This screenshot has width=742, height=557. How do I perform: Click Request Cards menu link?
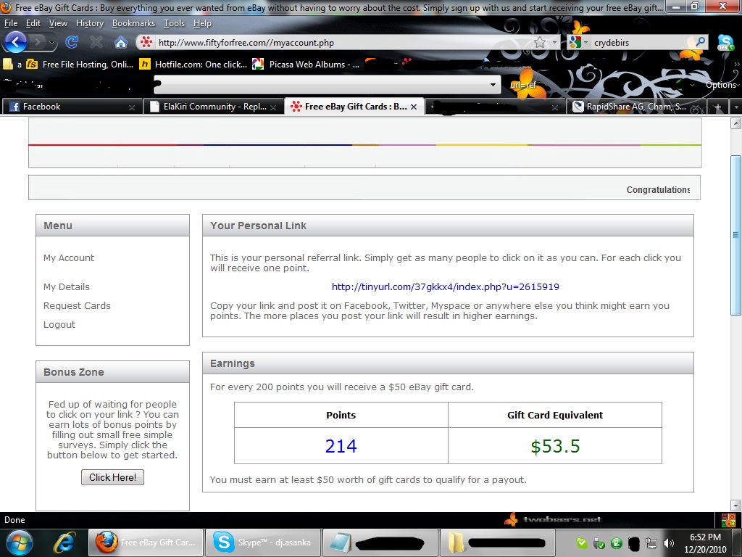77,306
